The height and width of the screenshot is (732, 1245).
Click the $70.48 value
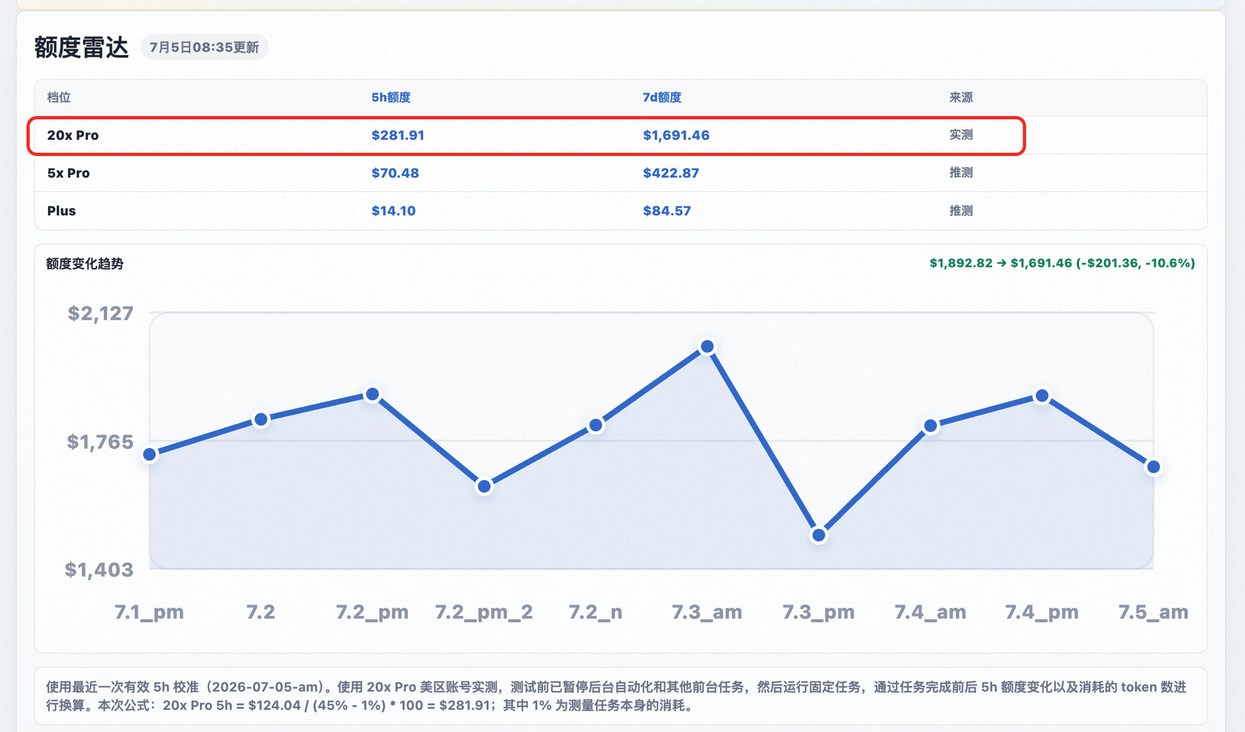click(395, 173)
